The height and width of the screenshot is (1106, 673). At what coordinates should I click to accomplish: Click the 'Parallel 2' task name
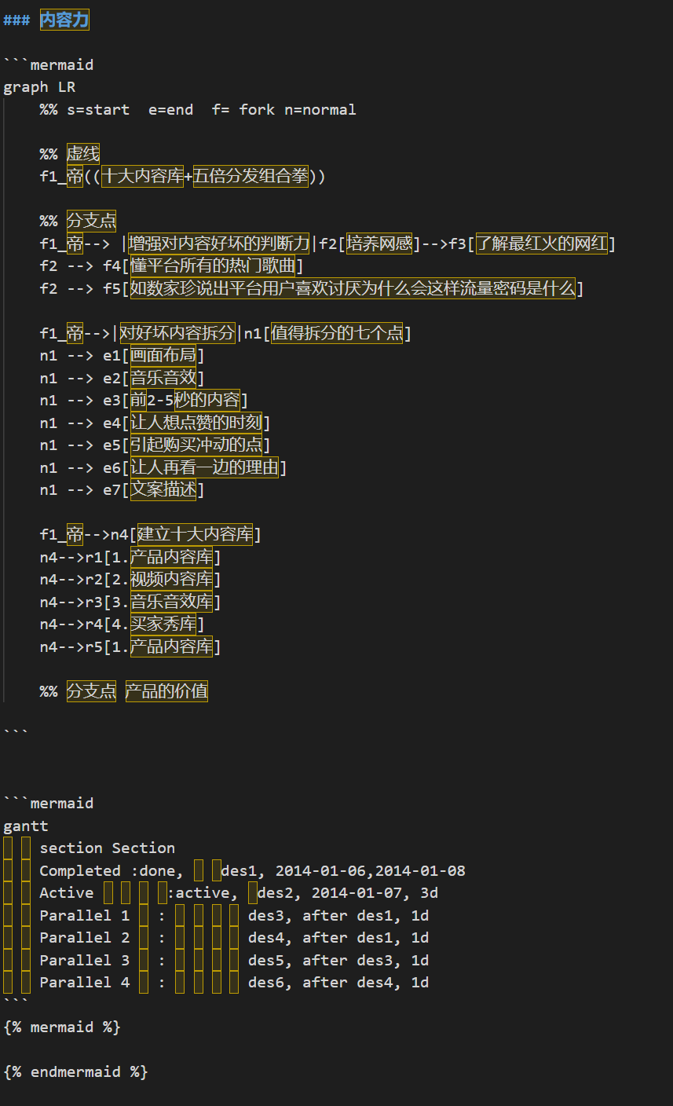click(x=85, y=937)
